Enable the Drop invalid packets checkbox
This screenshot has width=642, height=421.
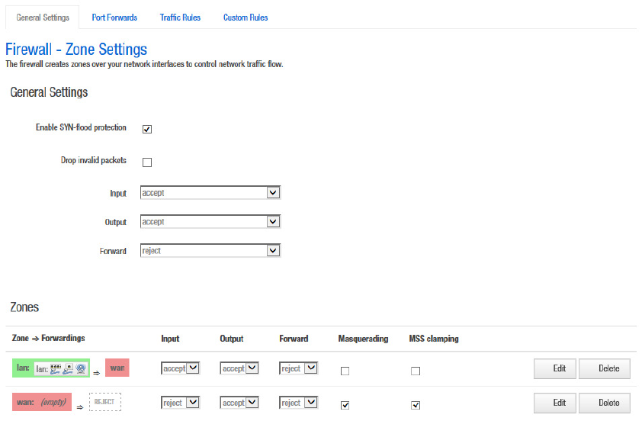click(x=147, y=162)
